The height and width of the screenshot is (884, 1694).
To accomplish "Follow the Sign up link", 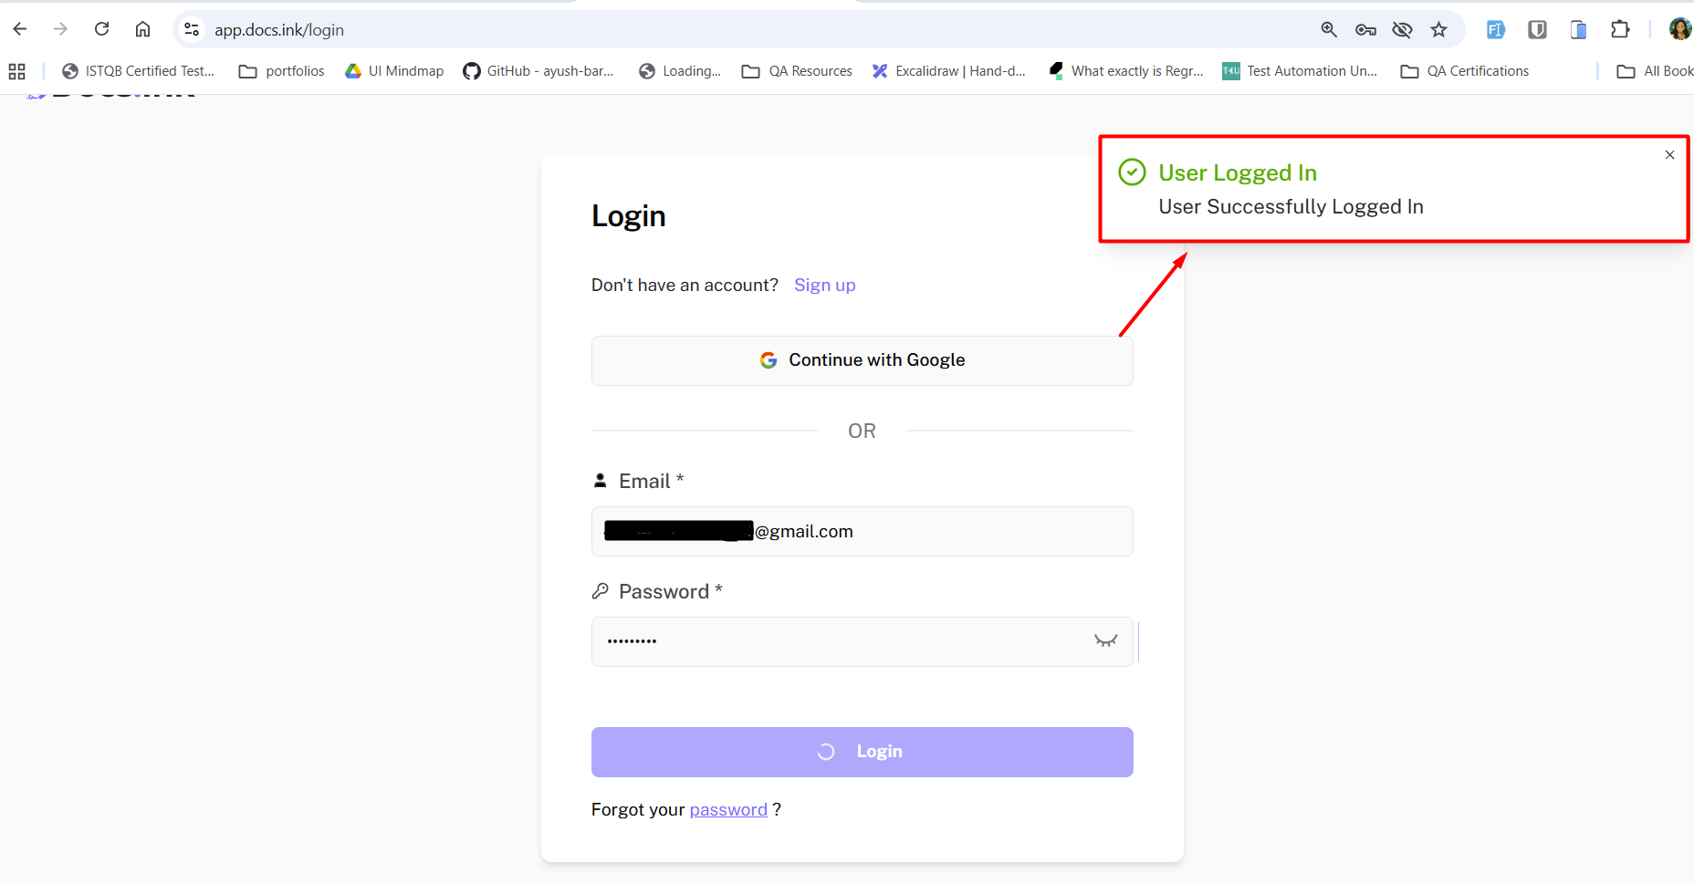I will [824, 285].
